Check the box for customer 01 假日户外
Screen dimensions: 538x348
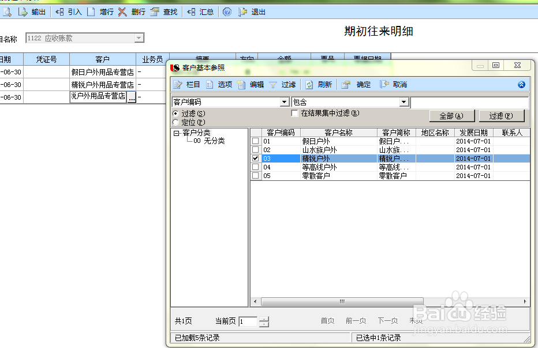(255, 141)
